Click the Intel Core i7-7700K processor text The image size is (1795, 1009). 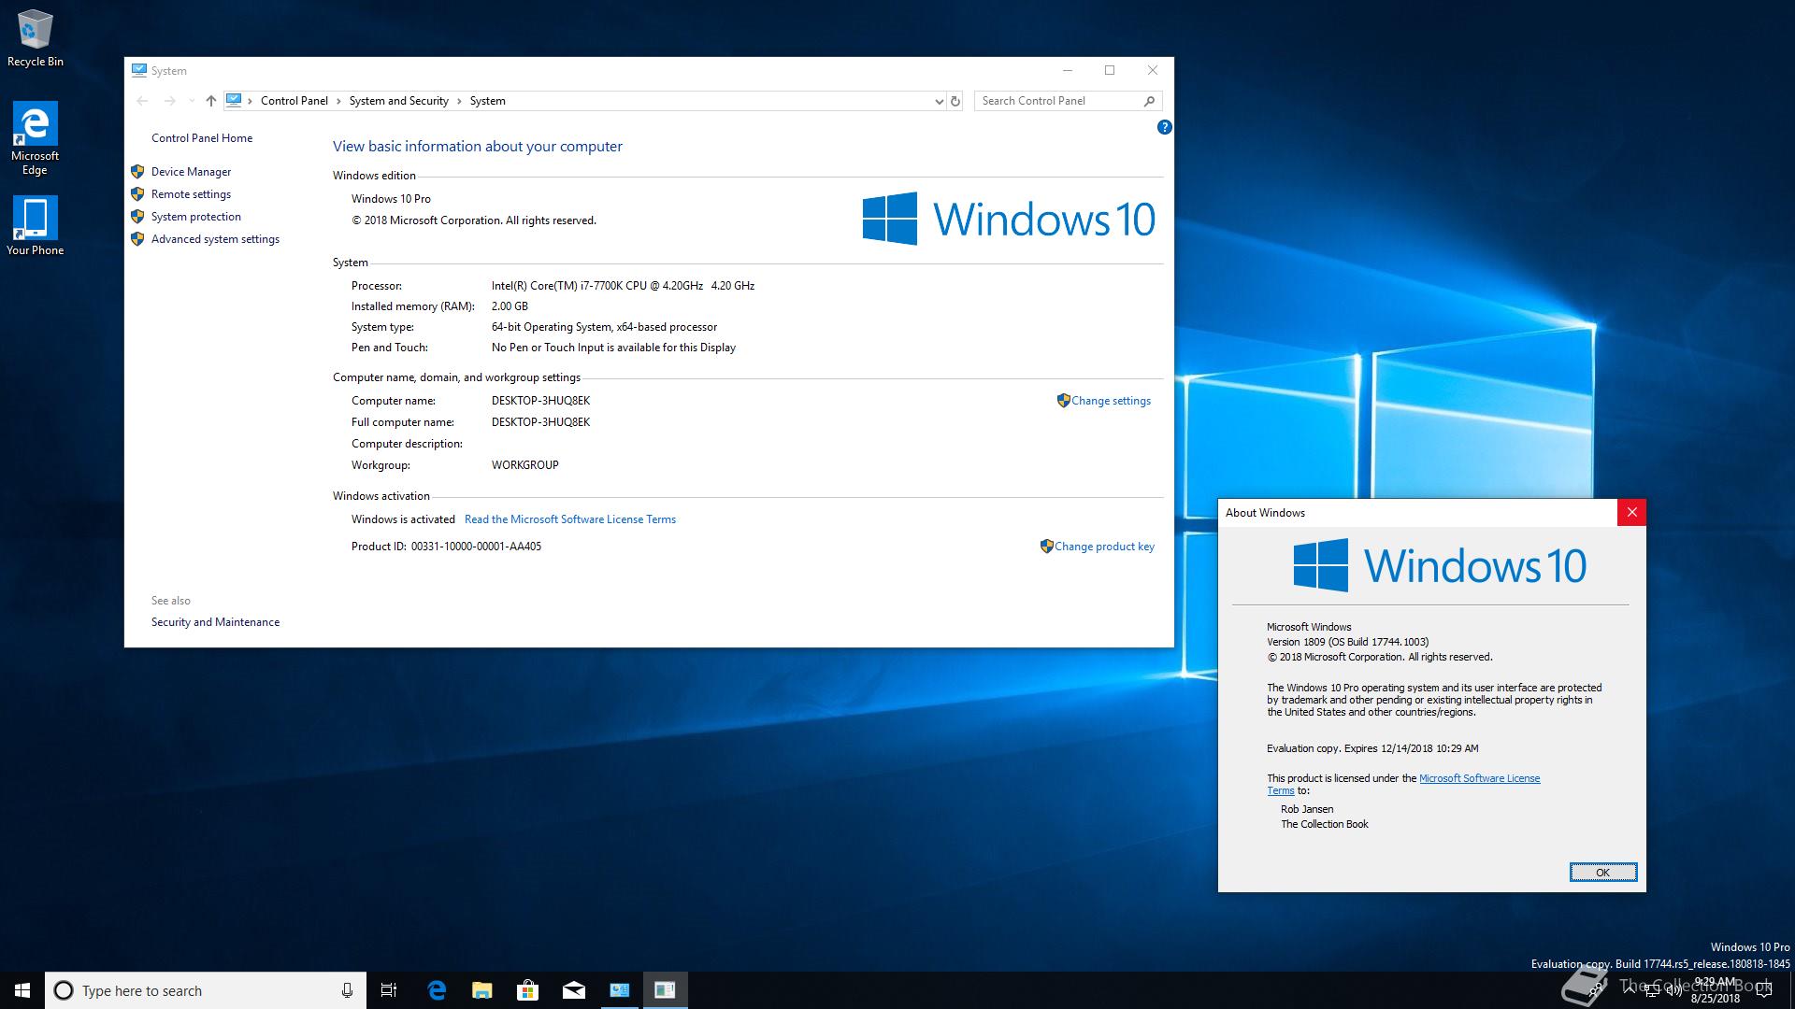point(623,286)
